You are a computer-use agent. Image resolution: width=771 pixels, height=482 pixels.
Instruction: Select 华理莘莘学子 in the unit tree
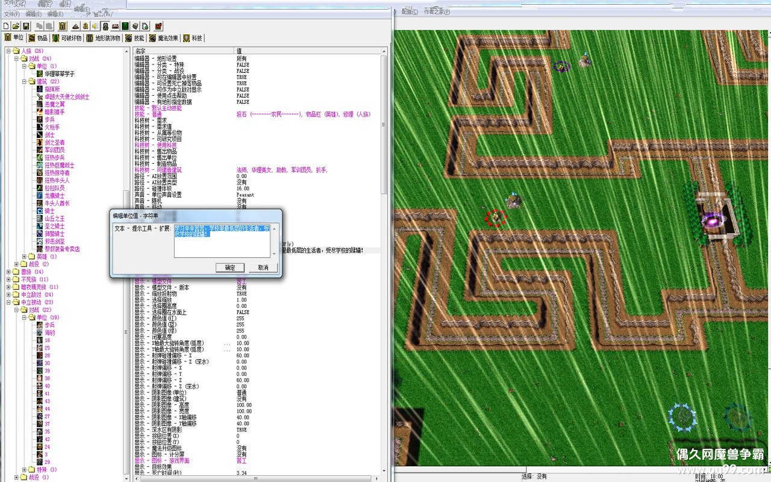tap(60, 74)
